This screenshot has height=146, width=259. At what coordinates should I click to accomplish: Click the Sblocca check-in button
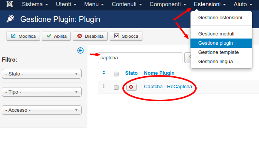click(126, 36)
